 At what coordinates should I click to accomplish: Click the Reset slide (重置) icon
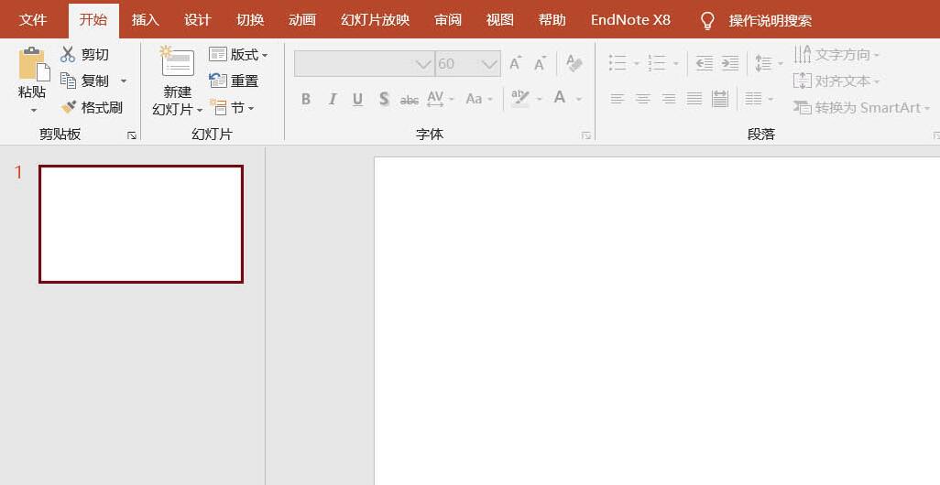218,81
